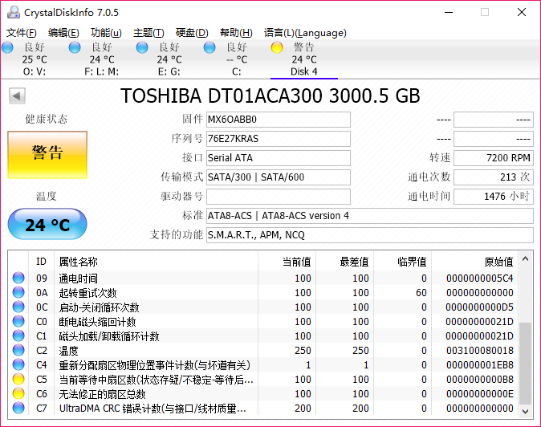Click the yellow 警告 health status button

click(x=47, y=155)
